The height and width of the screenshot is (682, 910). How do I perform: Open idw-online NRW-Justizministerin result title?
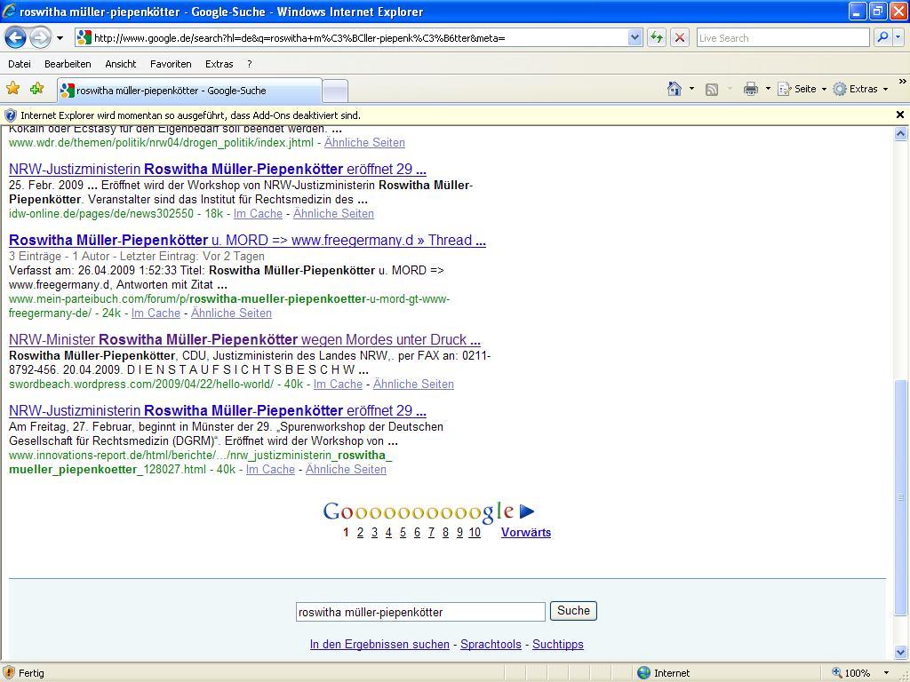[x=218, y=170]
